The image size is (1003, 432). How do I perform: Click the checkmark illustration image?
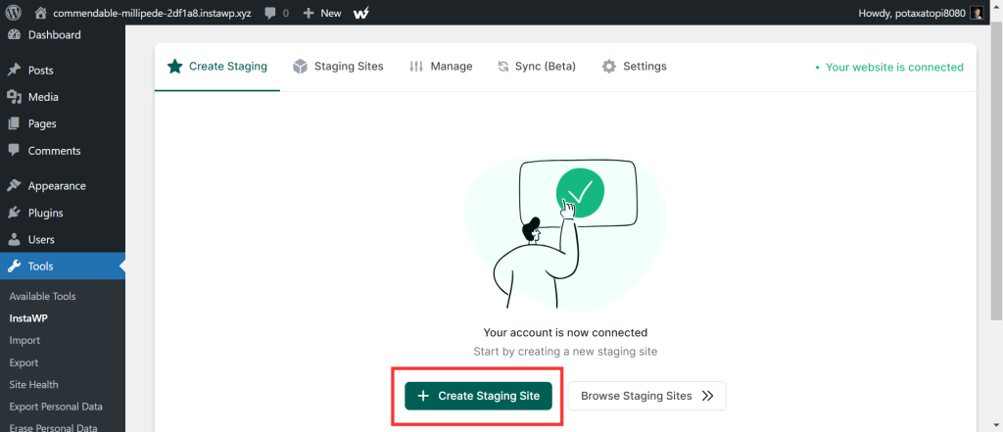(565, 234)
